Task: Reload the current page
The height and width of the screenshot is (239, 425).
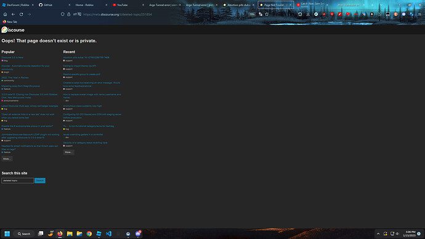Action: [x=21, y=14]
